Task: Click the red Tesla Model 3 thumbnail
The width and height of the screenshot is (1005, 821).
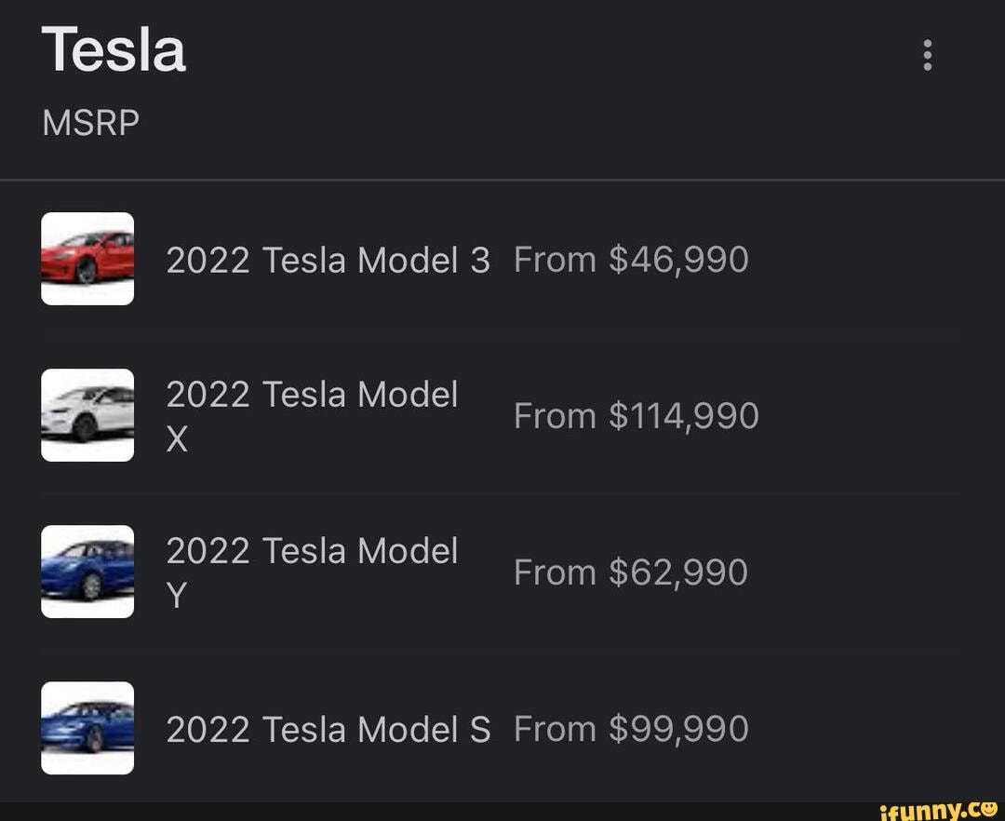Action: click(87, 259)
